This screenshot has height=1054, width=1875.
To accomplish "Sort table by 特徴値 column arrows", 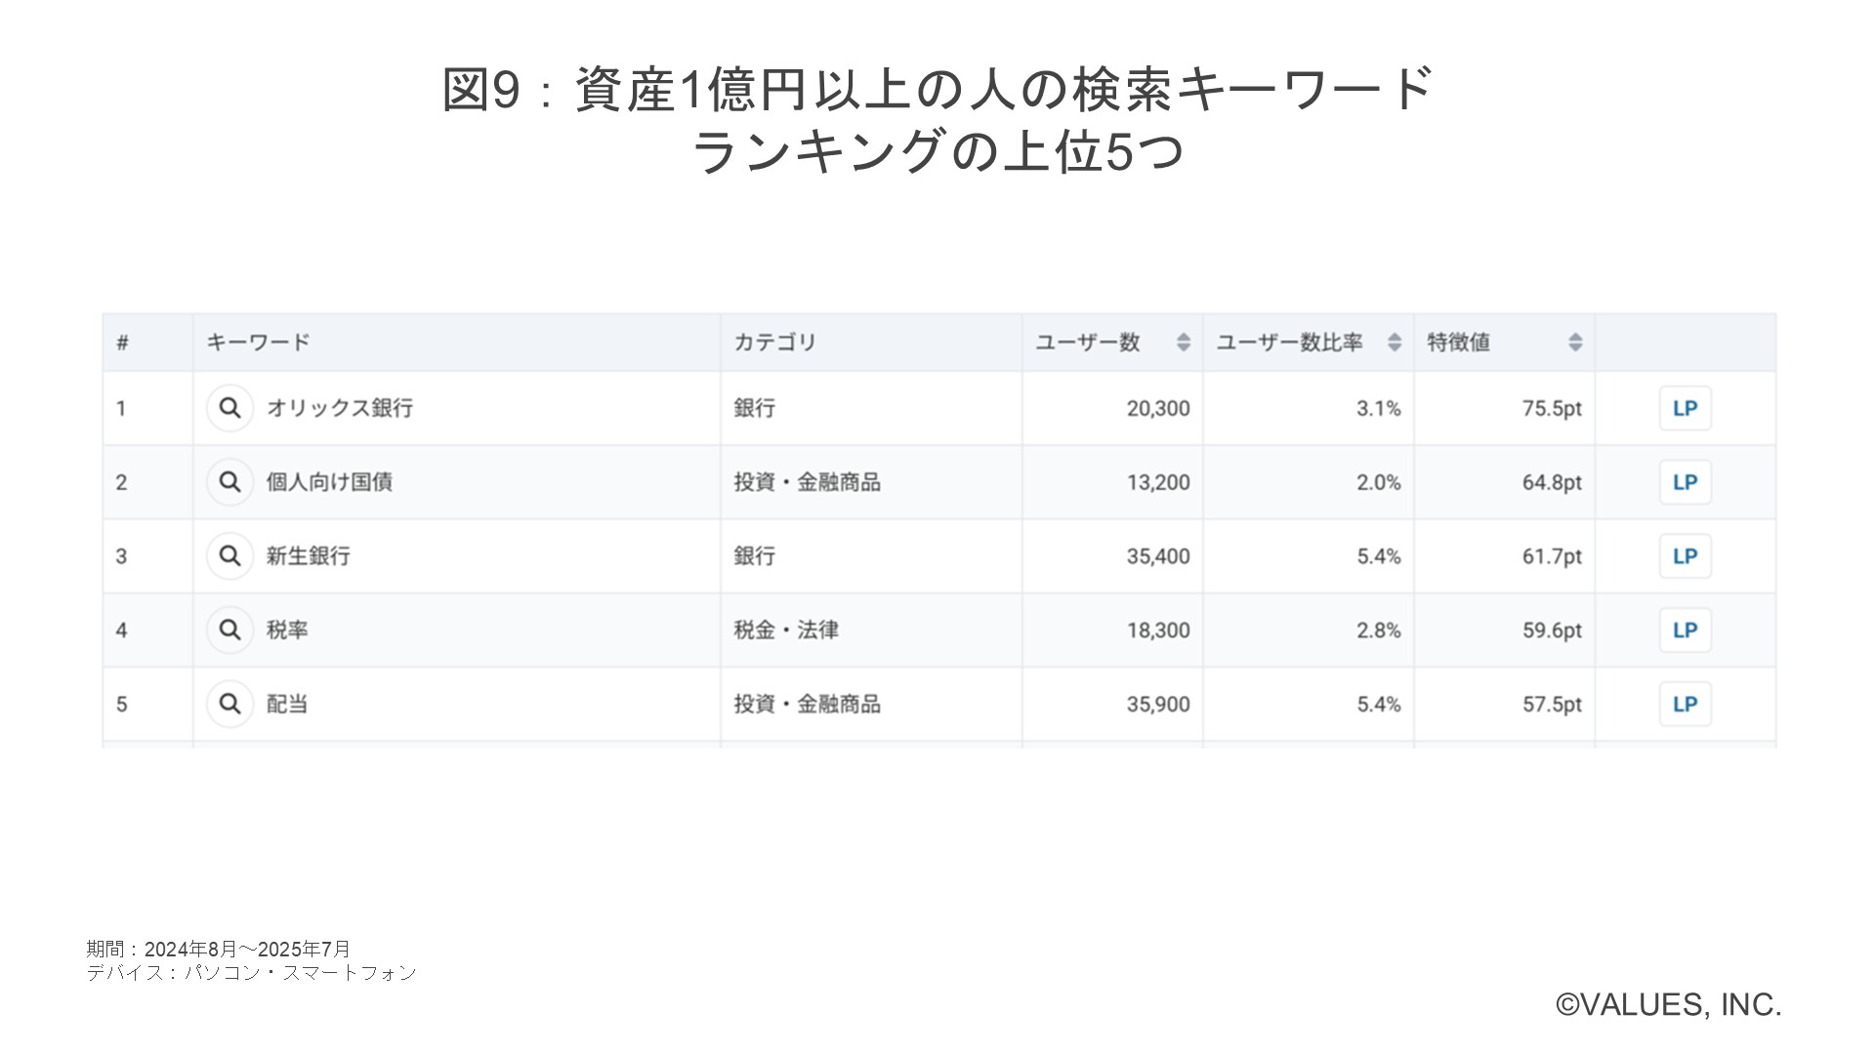I will coord(1575,343).
